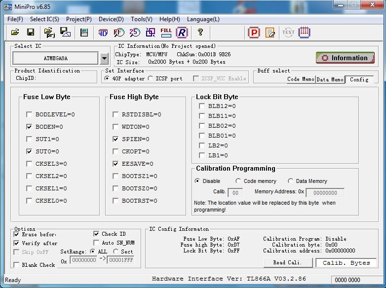Click the chip compare toolbar icon
The image size is (386, 288).
coord(151,32)
